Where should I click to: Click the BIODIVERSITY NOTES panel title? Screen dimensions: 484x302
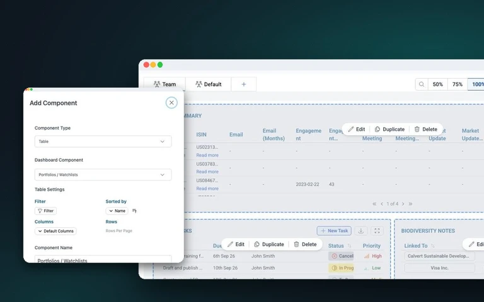(428, 231)
